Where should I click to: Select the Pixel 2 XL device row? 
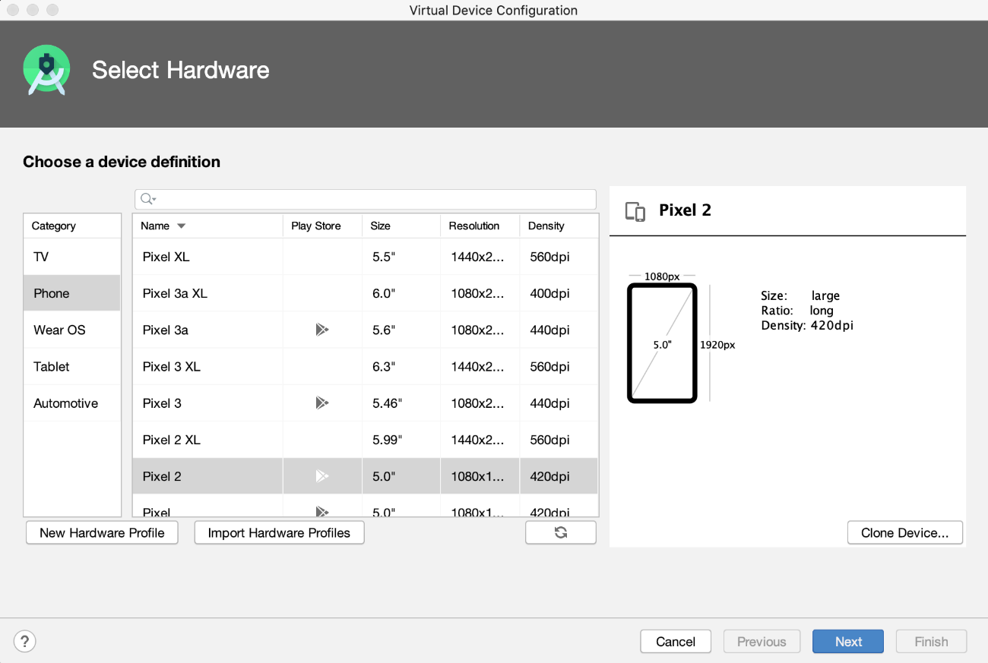tap(366, 440)
